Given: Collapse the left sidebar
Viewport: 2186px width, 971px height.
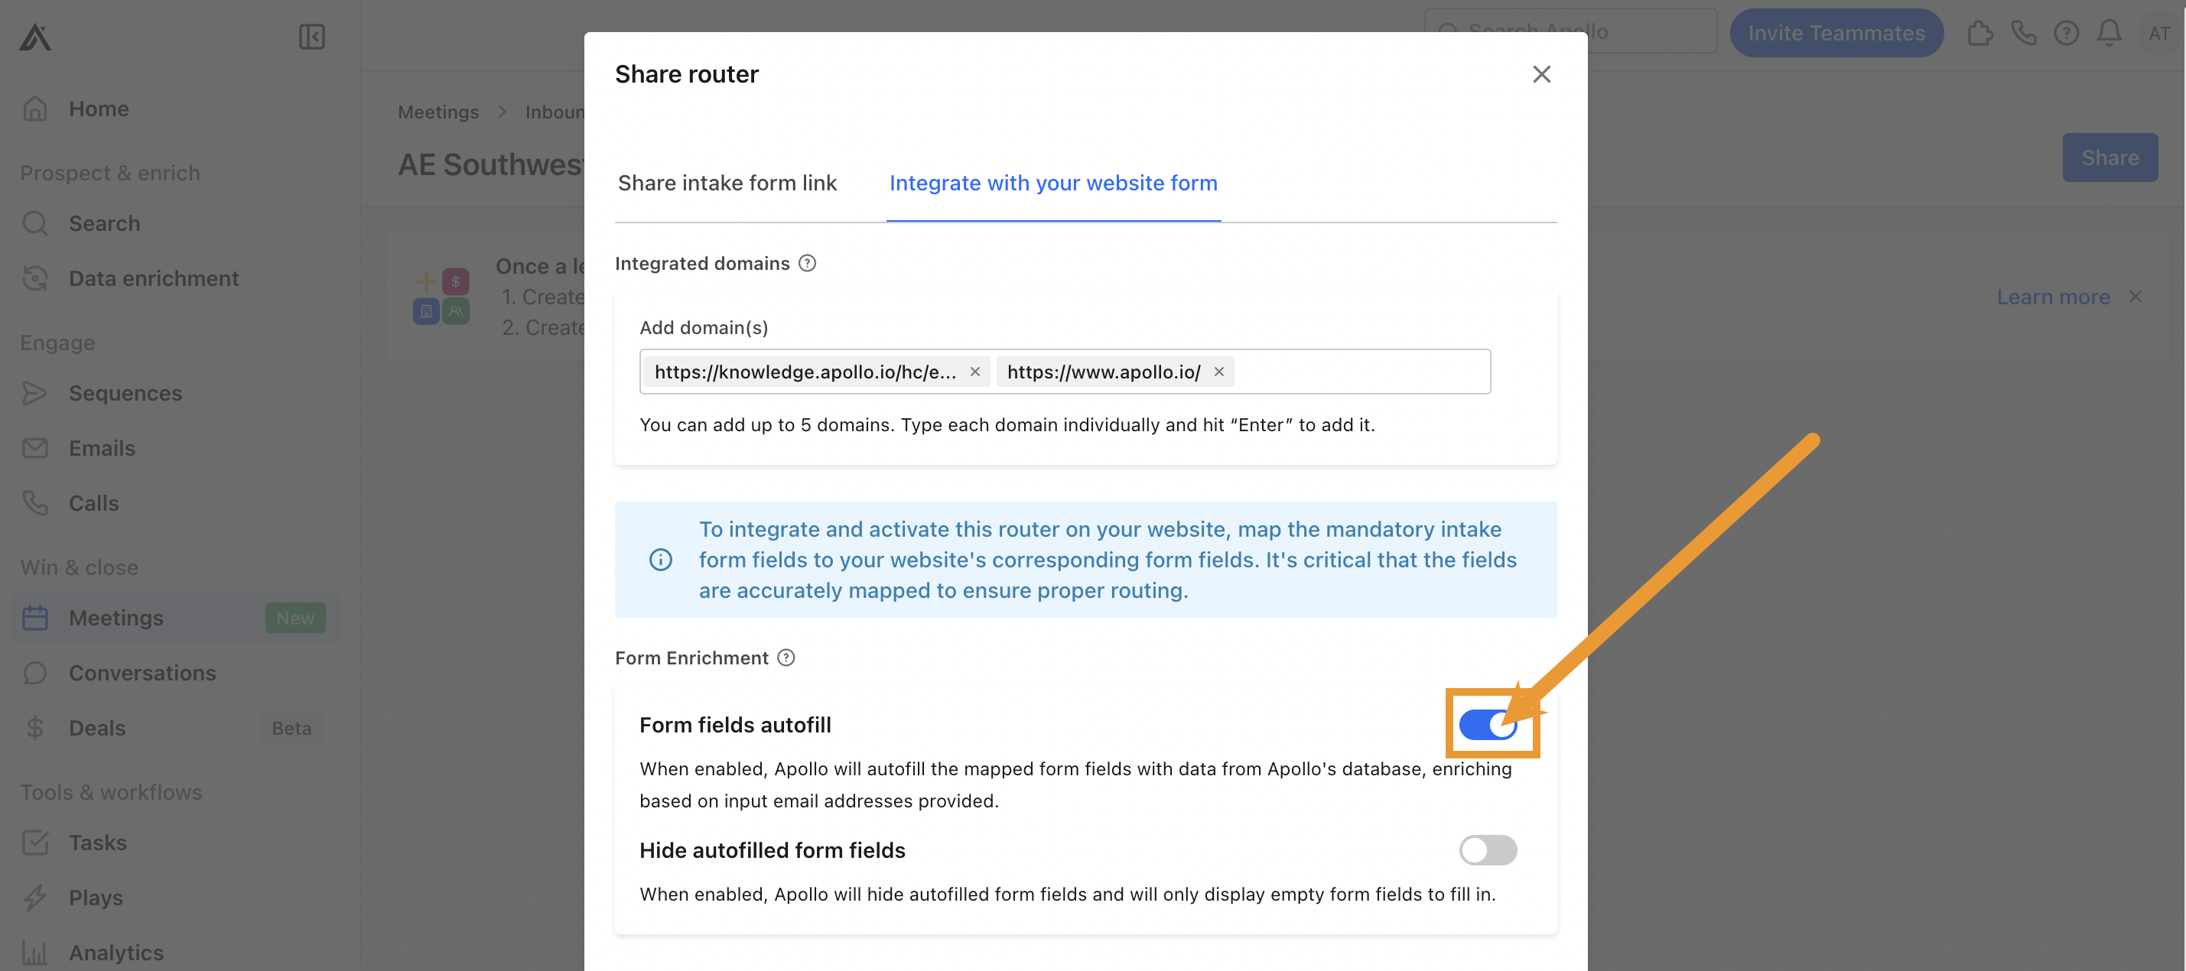Looking at the screenshot, I should [311, 37].
